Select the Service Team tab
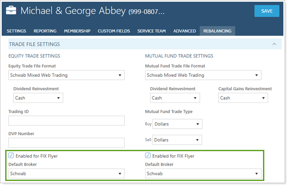 [152, 31]
